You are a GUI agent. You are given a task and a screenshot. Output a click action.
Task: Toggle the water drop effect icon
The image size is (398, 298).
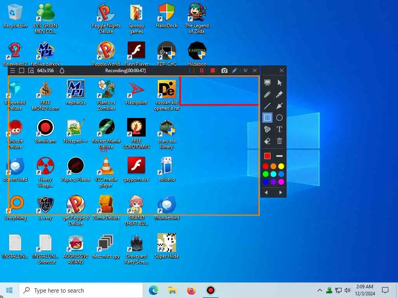coord(62,71)
